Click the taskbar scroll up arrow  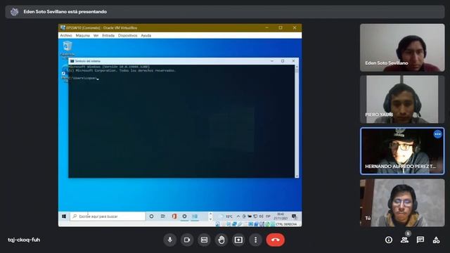click(210, 214)
